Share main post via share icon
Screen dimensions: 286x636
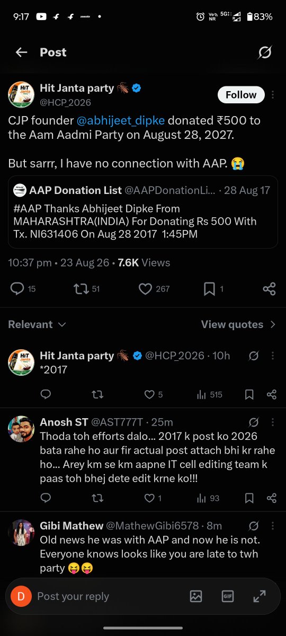pyautogui.click(x=269, y=288)
